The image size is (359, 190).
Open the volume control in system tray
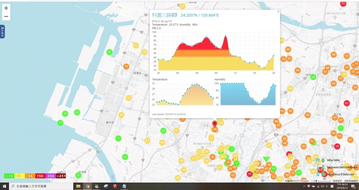[x=323, y=187]
